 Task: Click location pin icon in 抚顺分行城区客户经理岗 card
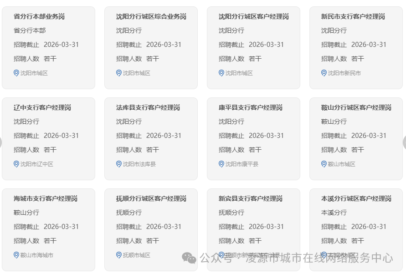pyautogui.click(x=119, y=255)
